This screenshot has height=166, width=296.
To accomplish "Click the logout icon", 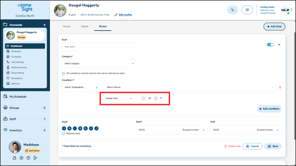I will [35, 158].
